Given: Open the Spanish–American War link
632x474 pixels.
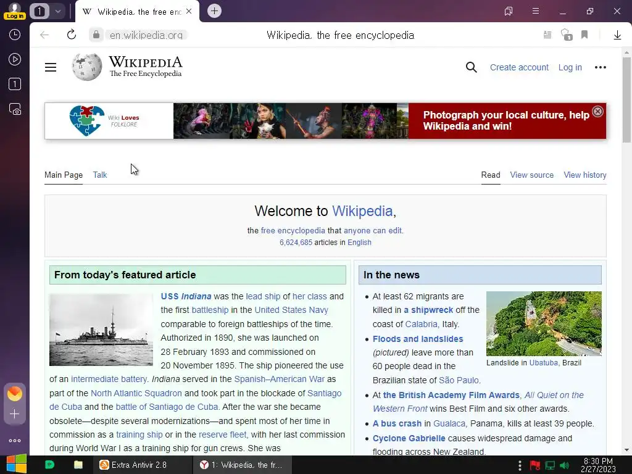Looking at the screenshot, I should [x=280, y=380].
